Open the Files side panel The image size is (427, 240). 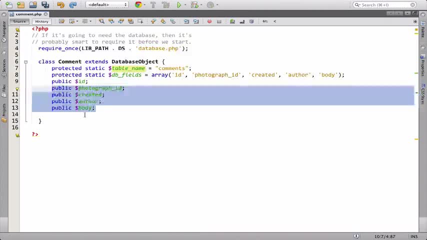pos(4,90)
